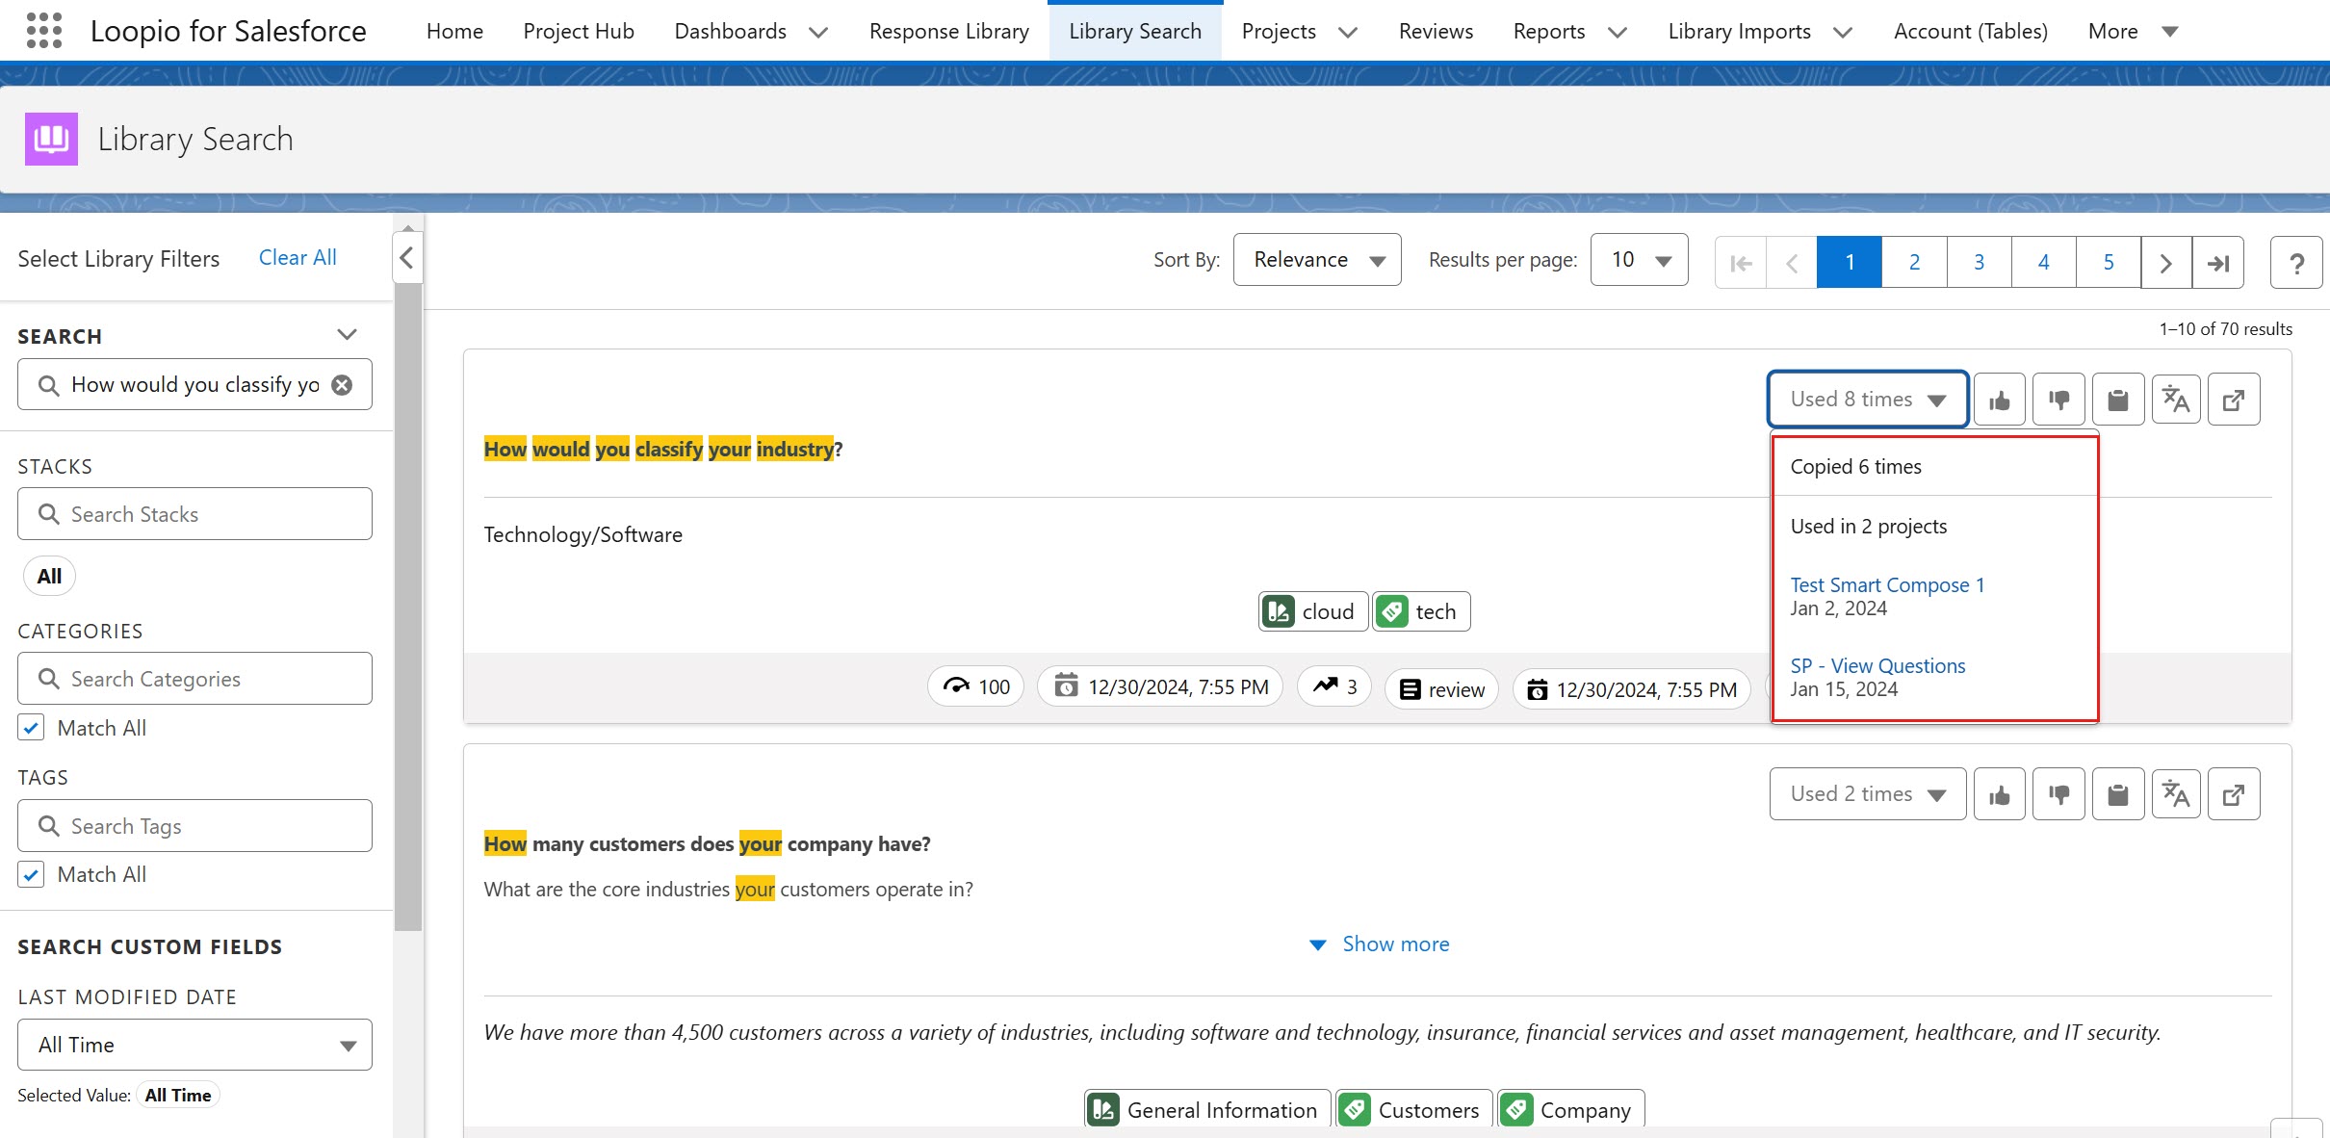Open the Last Modified Date All Time dropdown
Screen dimensions: 2330x1138
194,1045
